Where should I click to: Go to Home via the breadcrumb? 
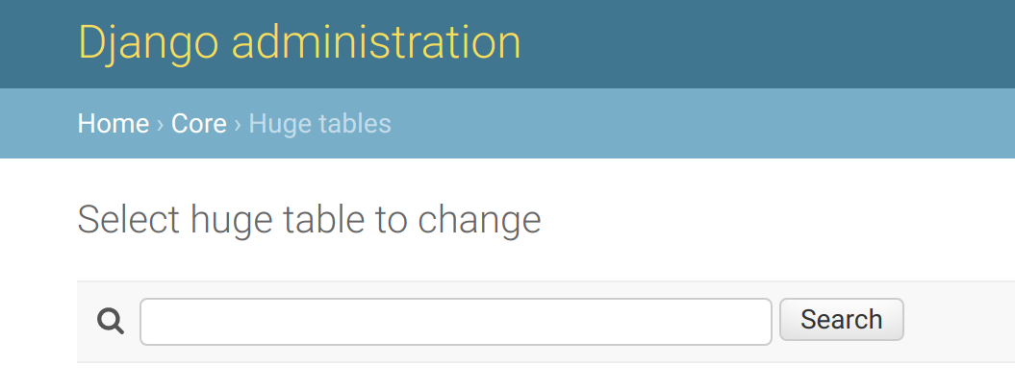[114, 124]
